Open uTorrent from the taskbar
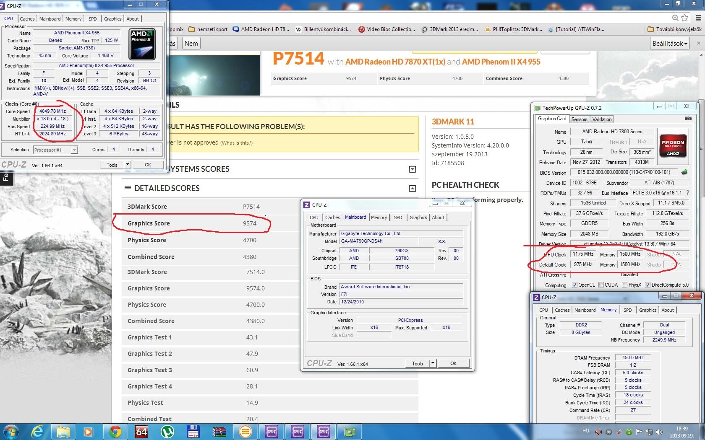Viewport: 705px width, 440px height. click(x=167, y=432)
